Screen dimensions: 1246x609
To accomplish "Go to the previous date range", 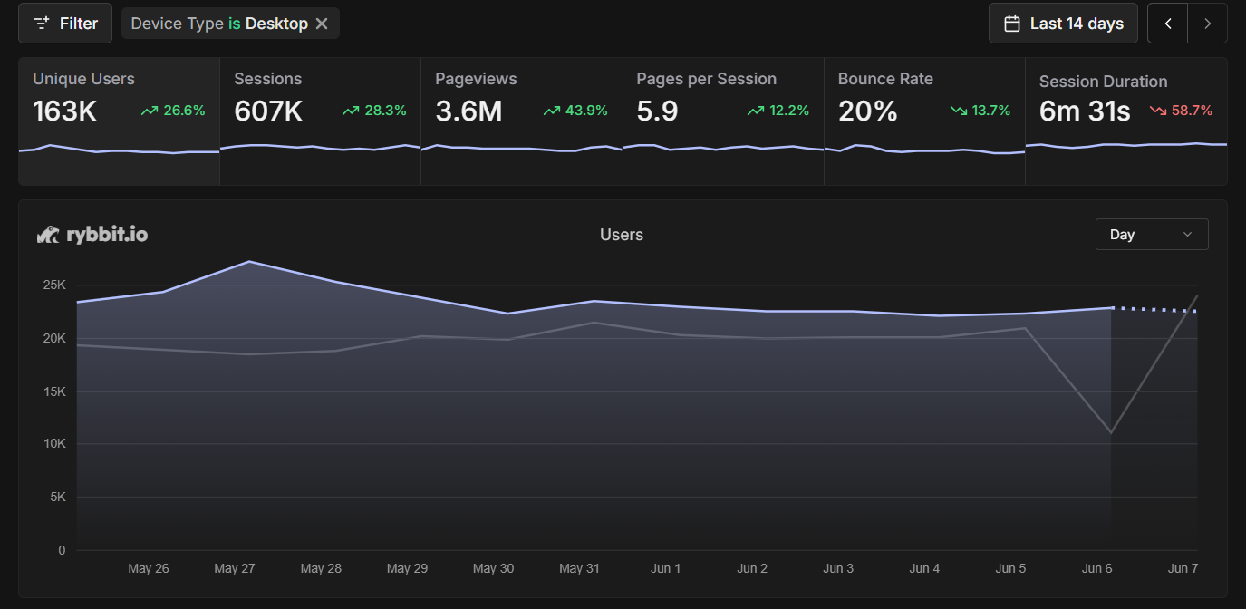I will 1168,24.
